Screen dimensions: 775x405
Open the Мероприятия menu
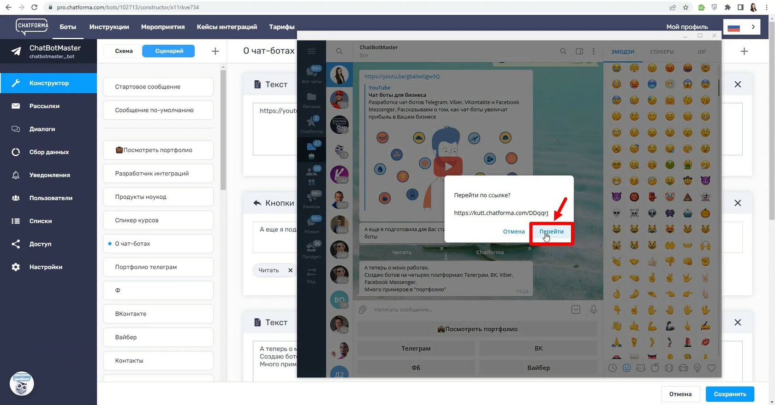[163, 27]
